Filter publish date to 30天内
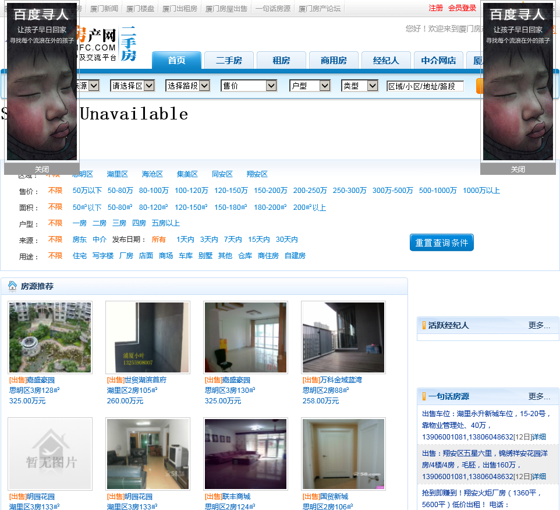This screenshot has width=560, height=510. [287, 240]
